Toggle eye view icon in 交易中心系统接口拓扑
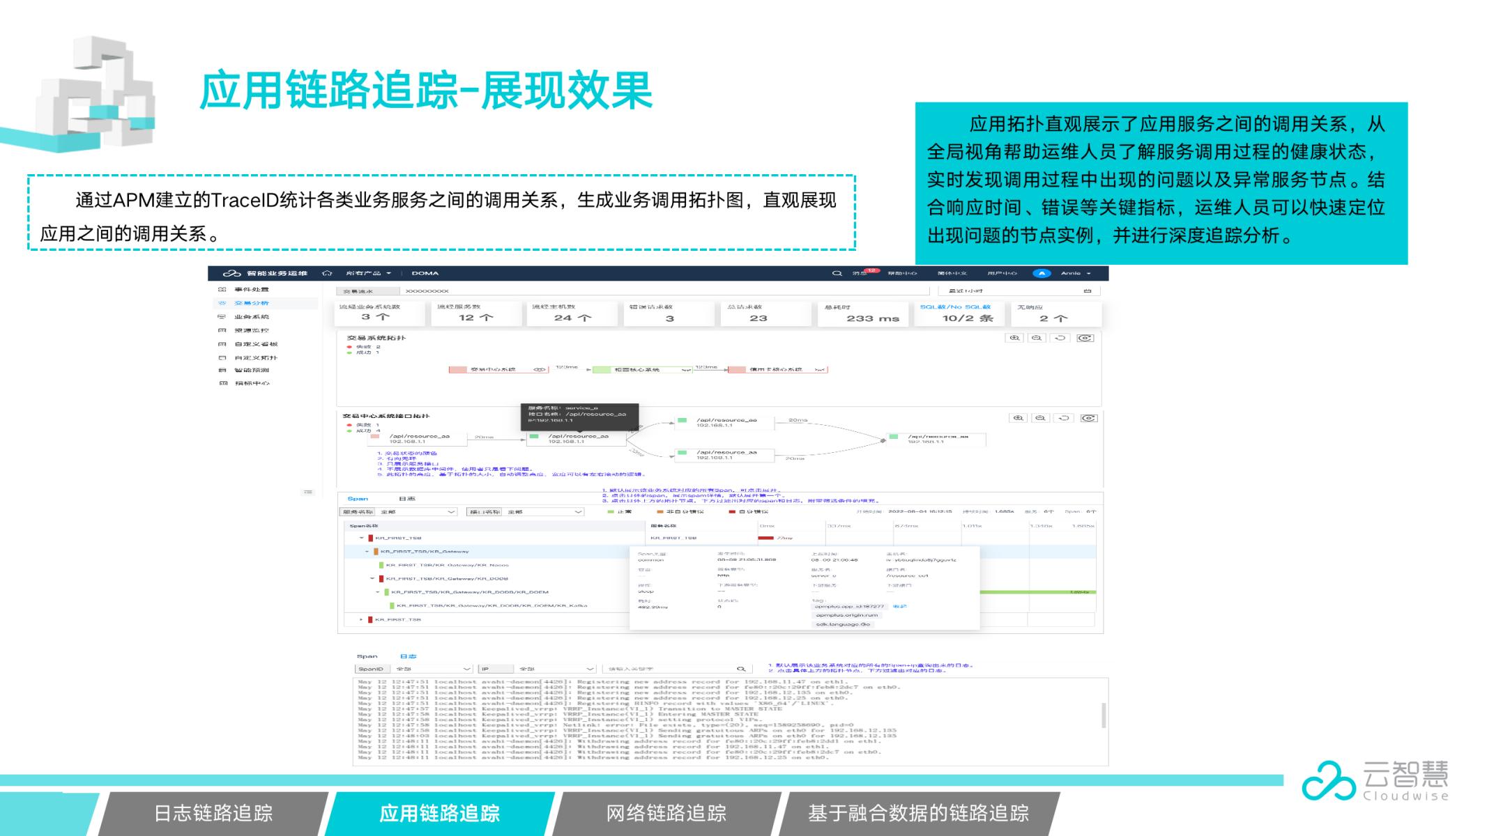This screenshot has width=1487, height=836. (1089, 418)
